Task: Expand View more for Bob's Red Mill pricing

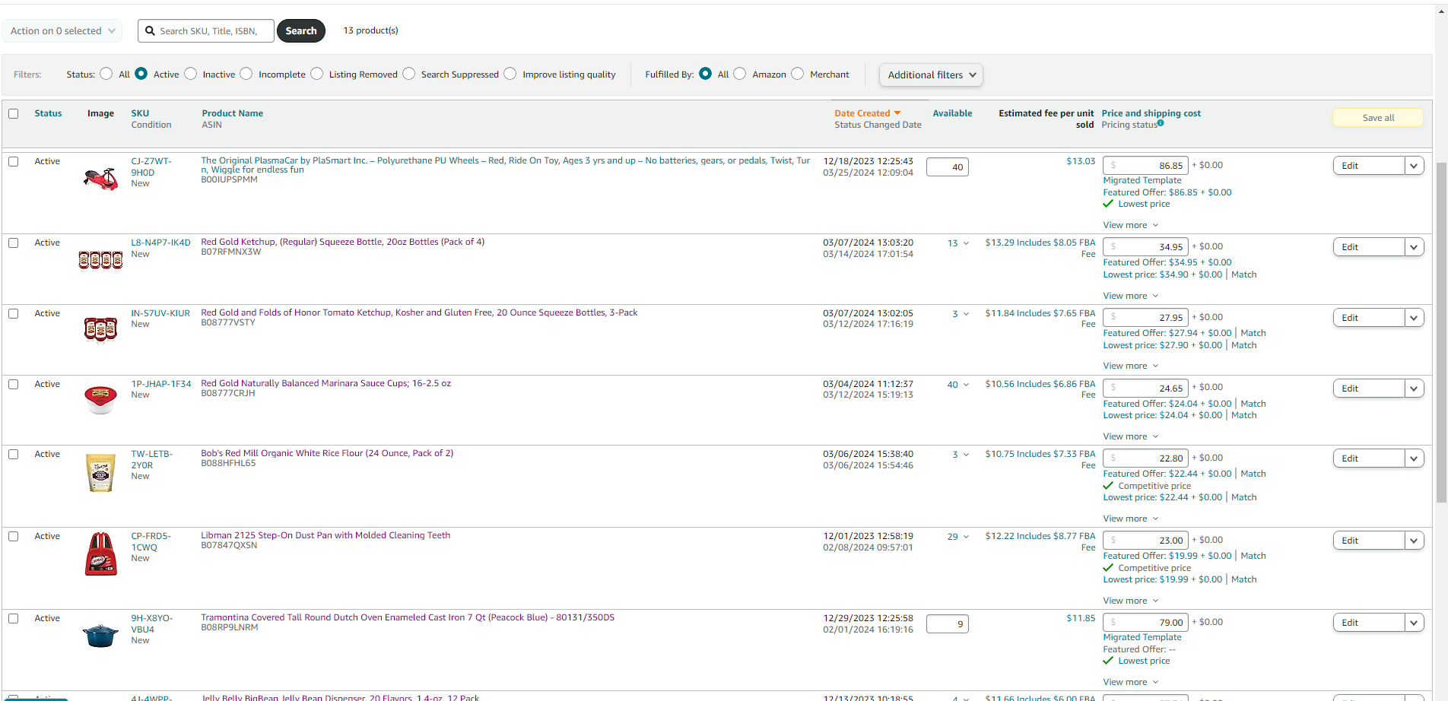Action: (1130, 519)
